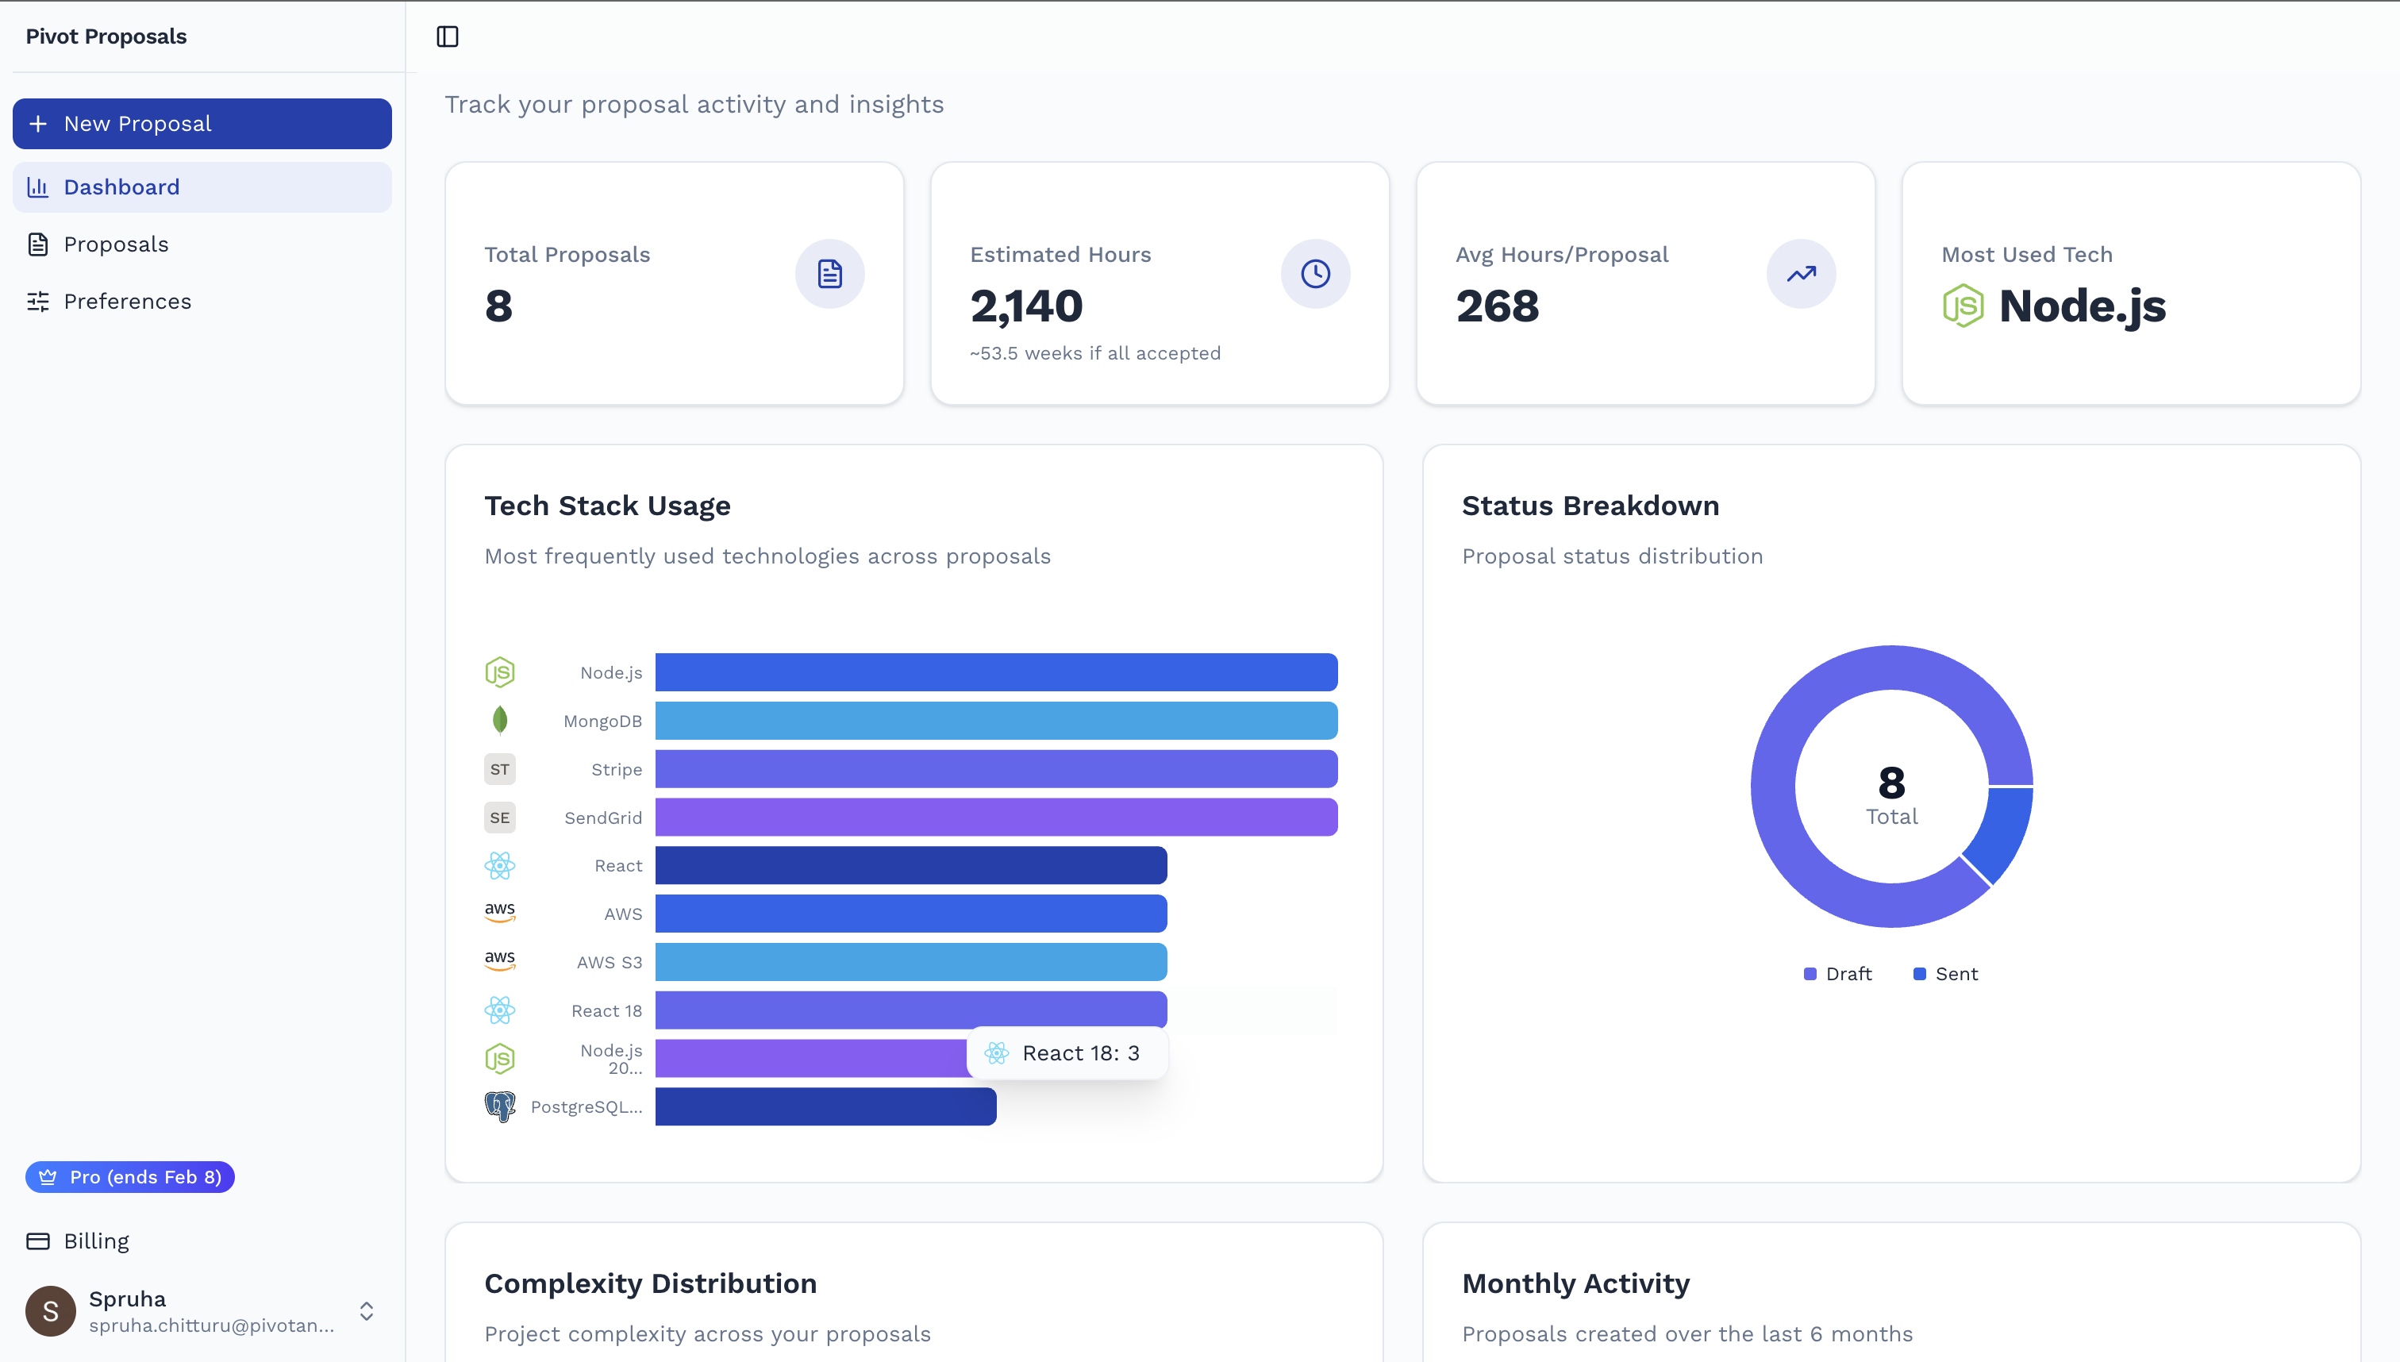
Task: Click the Pro plan badge
Action: tap(130, 1177)
